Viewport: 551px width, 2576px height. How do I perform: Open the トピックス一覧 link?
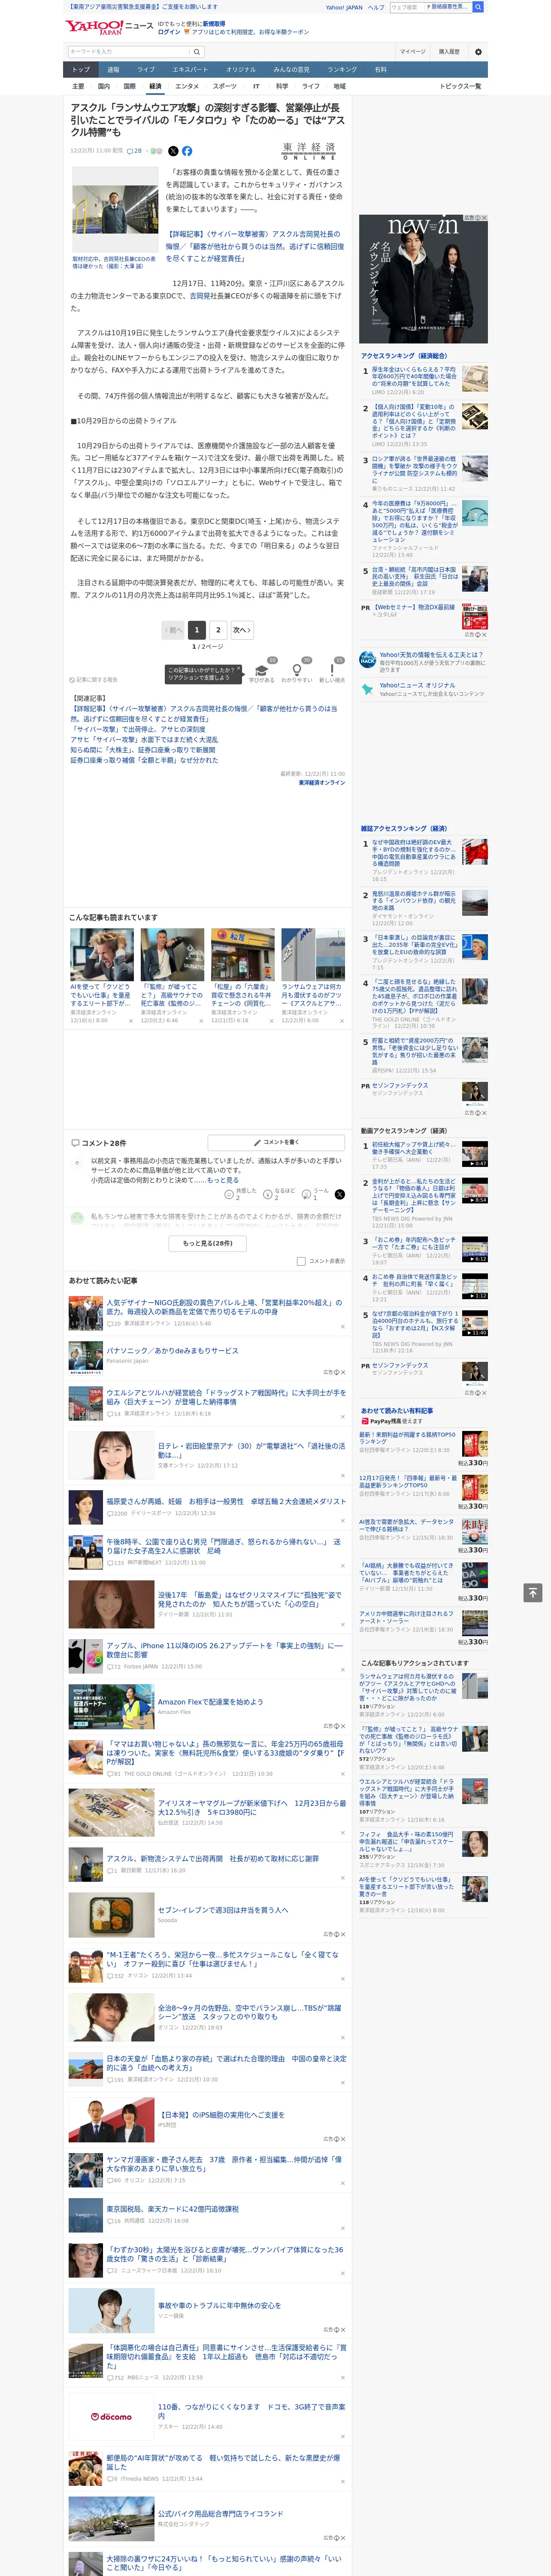coord(460,86)
